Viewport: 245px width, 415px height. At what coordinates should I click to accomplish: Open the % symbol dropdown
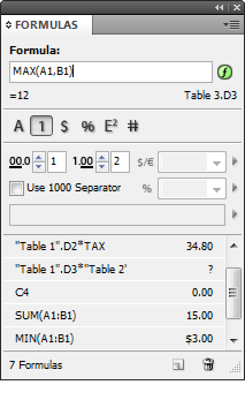coord(192,188)
